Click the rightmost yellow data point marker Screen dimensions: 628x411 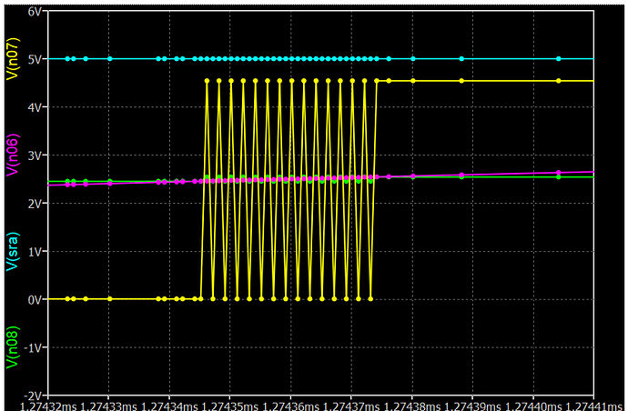[x=559, y=81]
